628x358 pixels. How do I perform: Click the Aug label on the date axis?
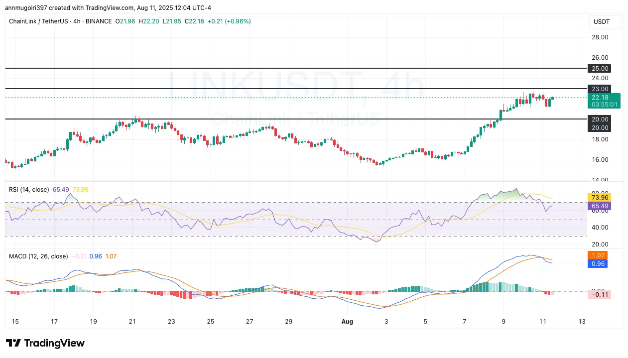coord(347,322)
